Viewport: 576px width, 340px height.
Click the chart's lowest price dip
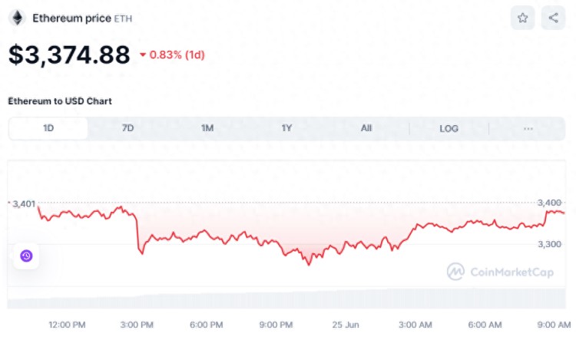pyautogui.click(x=309, y=263)
